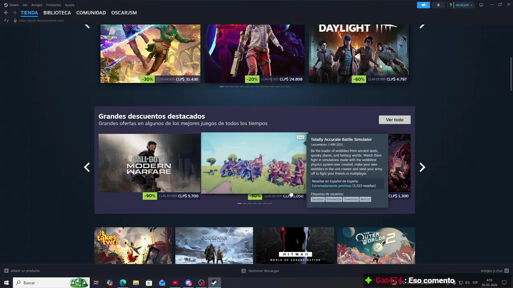513x288 pixels.
Task: Switch to the COMUNIDAD tab
Action: (91, 13)
